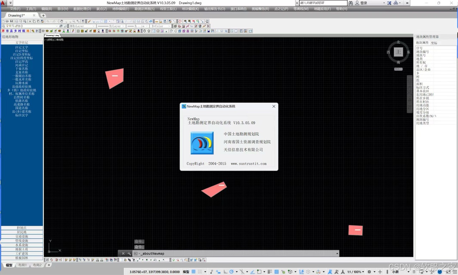Toggle transparency display in status bar
458x275 pixels.
(277, 272)
